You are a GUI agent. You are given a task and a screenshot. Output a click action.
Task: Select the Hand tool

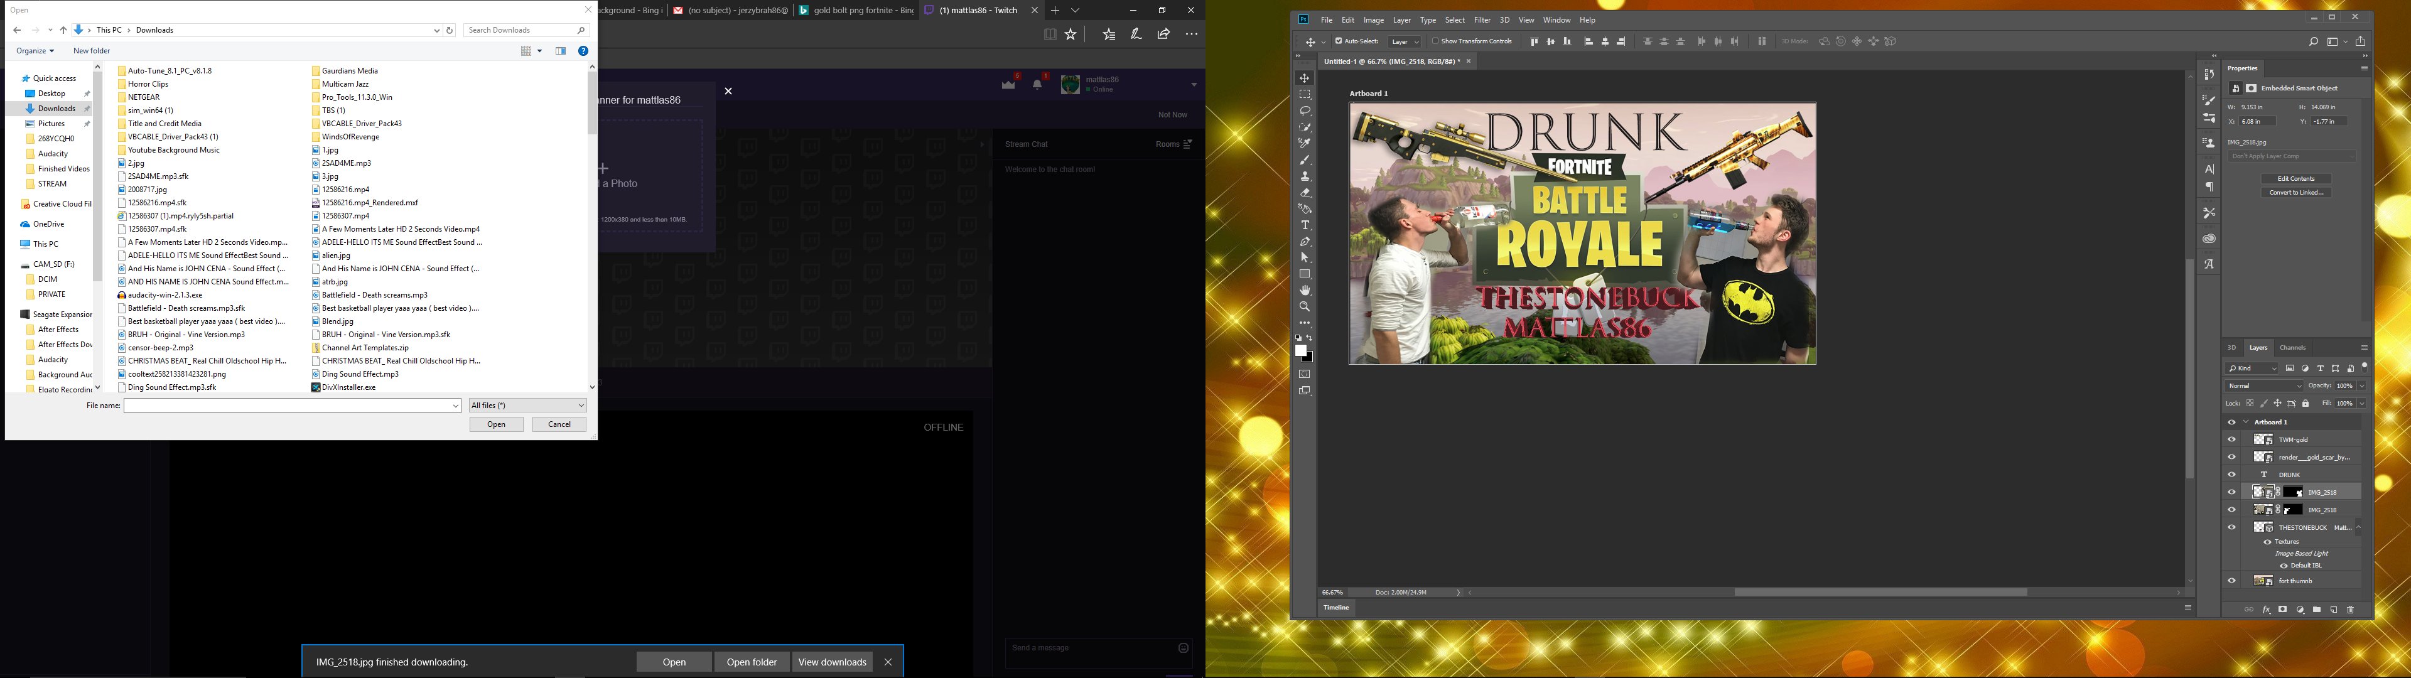pos(1305,290)
